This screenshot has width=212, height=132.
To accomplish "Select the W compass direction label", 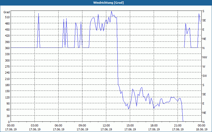I will 204,67.
